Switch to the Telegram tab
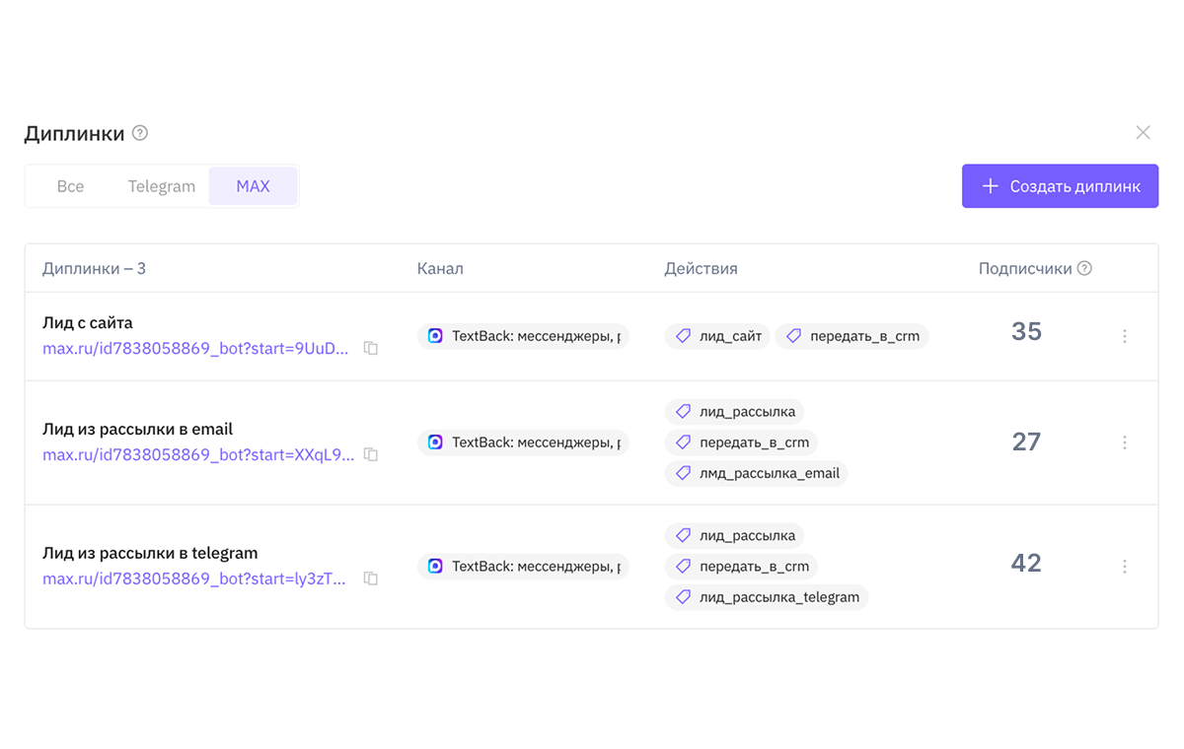The width and height of the screenshot is (1184, 749). [161, 186]
